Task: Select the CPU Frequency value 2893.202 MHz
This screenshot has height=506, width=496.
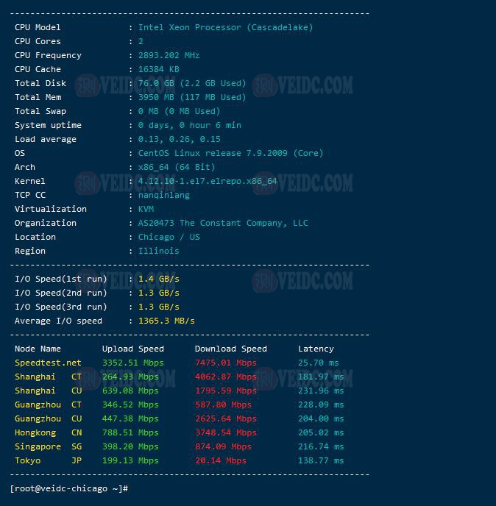Action: [169, 55]
